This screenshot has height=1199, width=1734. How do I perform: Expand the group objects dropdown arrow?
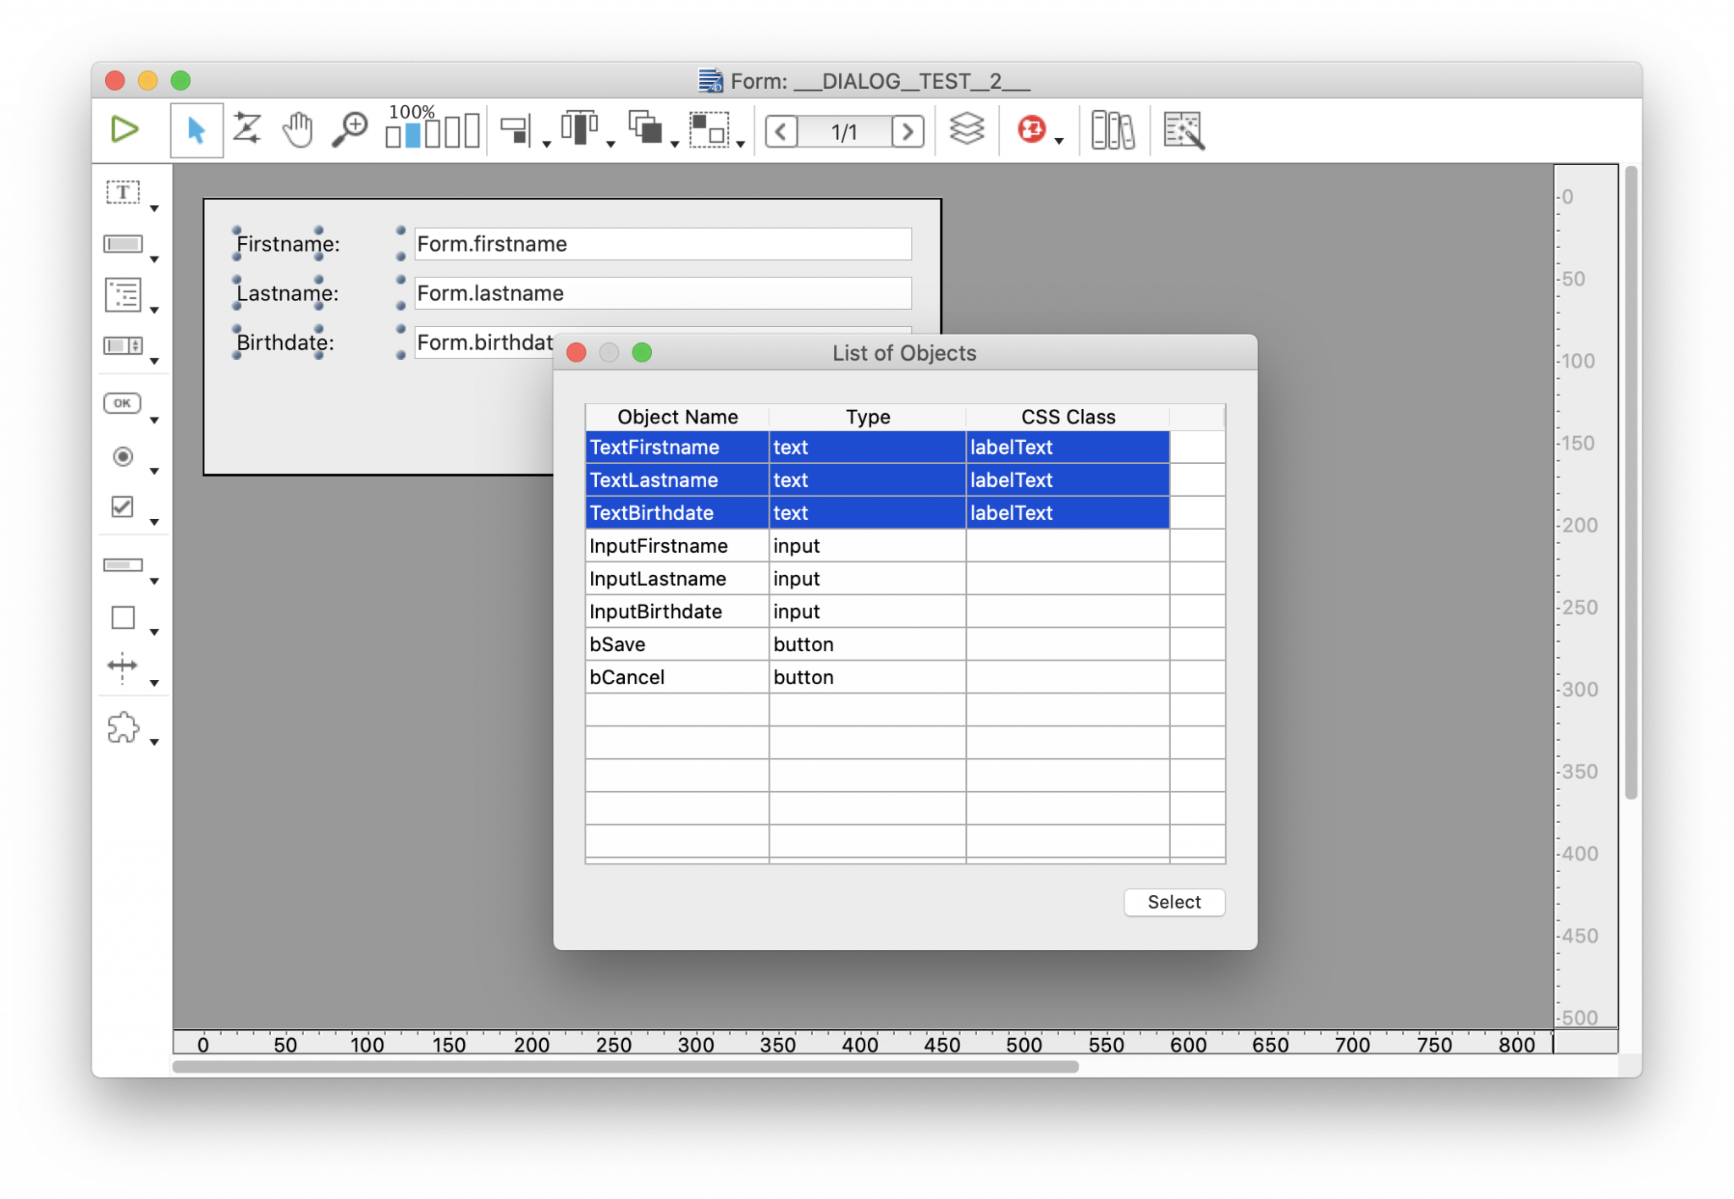click(741, 145)
